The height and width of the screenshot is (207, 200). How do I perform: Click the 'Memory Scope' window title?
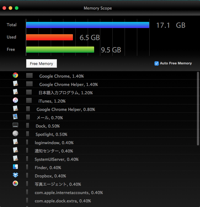98,8
